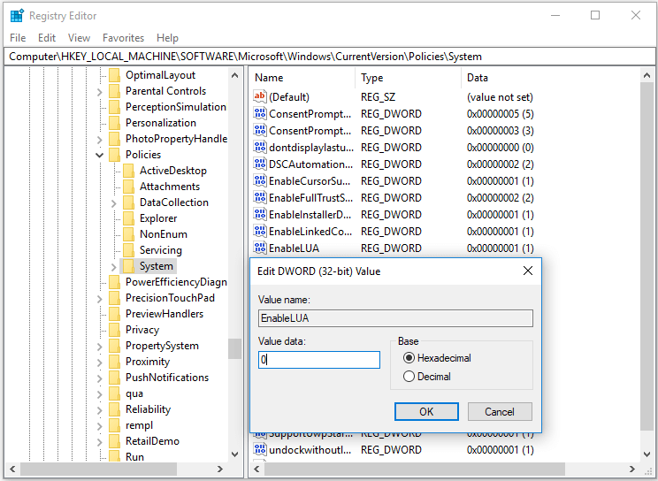Click the EnableLinkedCo... DWORD icon
Image resolution: width=658 pixels, height=481 pixels.
260,231
